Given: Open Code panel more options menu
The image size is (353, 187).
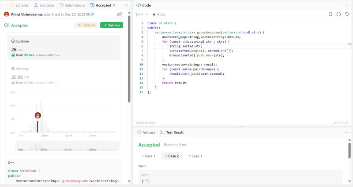Looking at the screenshot, I should tap(347, 5).
